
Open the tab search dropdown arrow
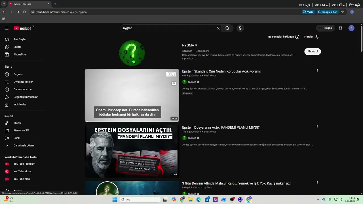(4, 4)
